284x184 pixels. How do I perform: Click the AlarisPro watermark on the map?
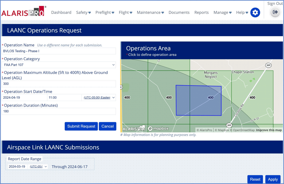134,128
